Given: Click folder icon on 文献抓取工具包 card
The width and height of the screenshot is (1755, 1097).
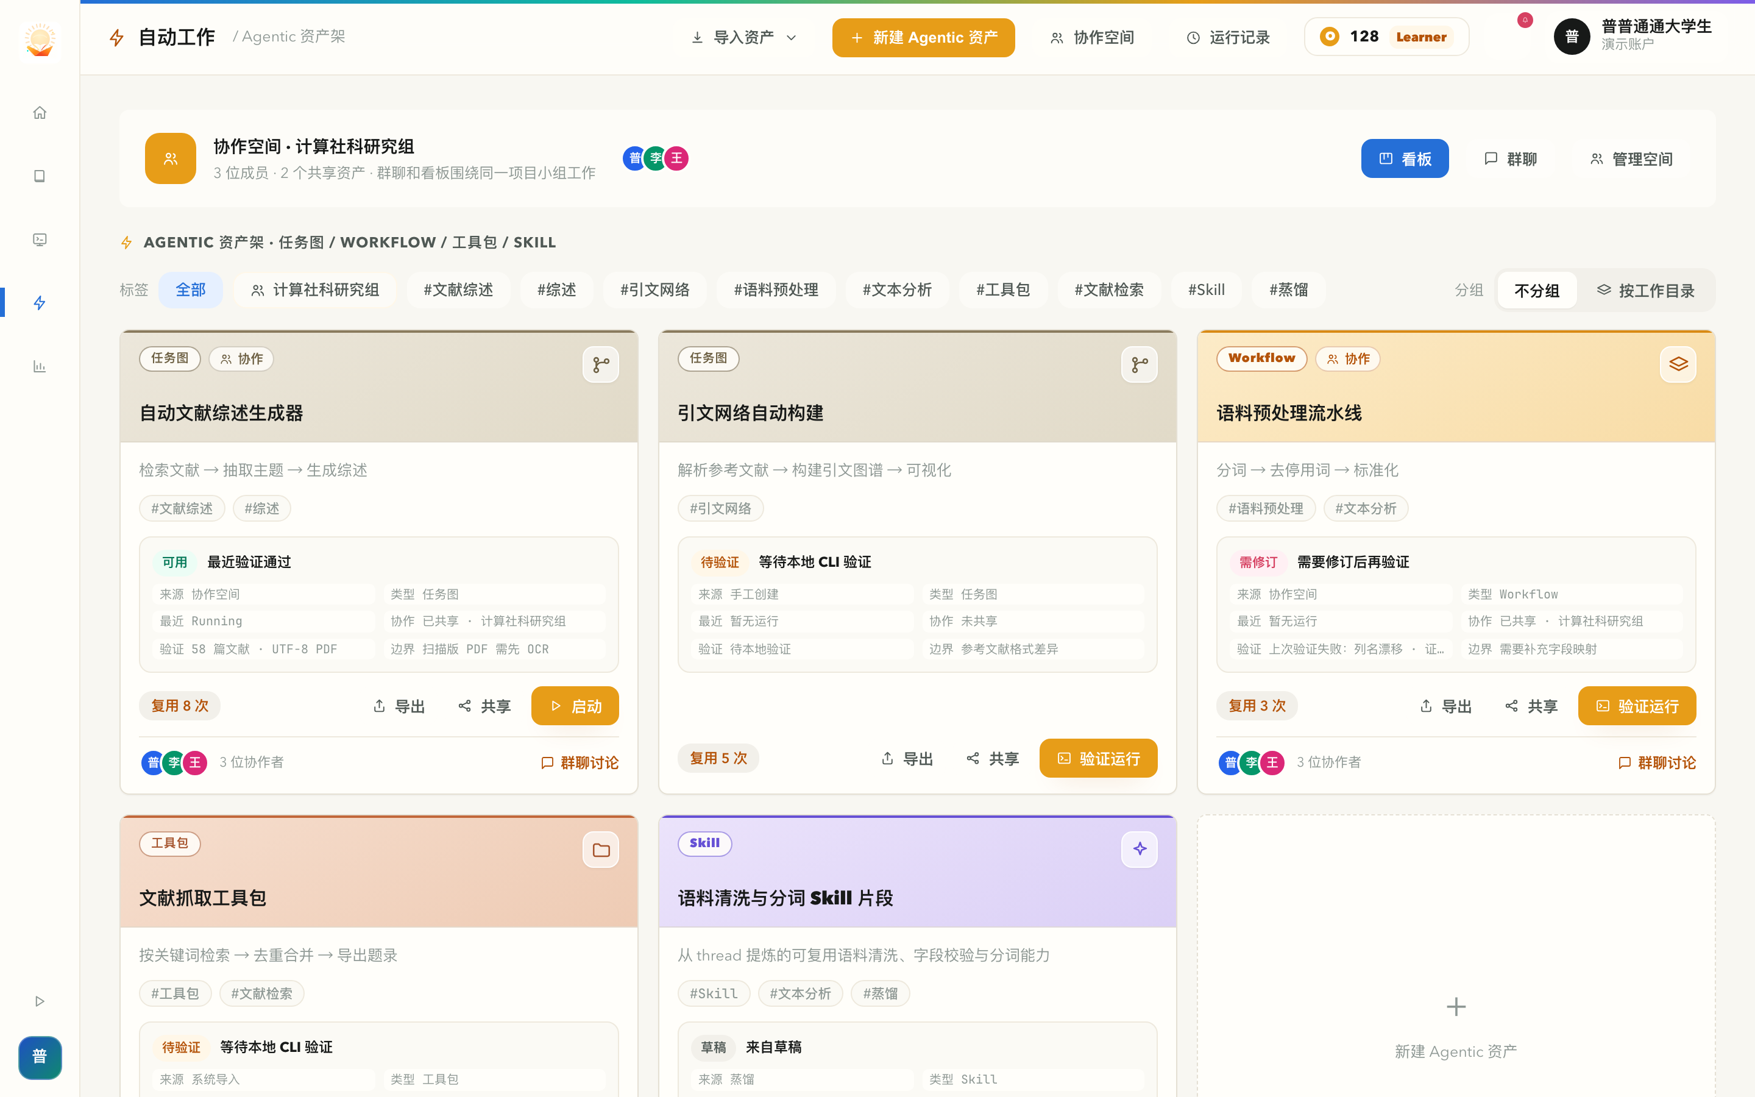Looking at the screenshot, I should [x=600, y=850].
